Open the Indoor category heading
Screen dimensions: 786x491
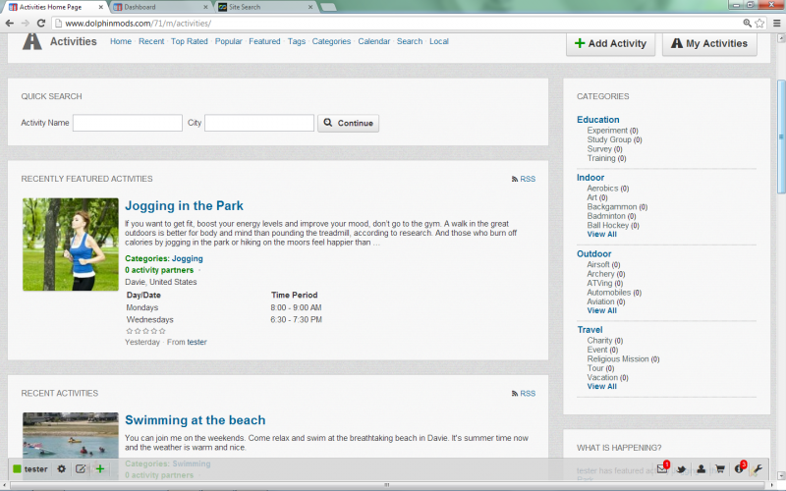[x=590, y=178]
